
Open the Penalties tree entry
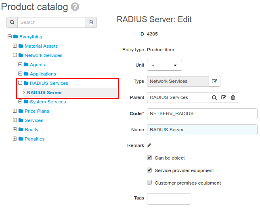coord(35,139)
